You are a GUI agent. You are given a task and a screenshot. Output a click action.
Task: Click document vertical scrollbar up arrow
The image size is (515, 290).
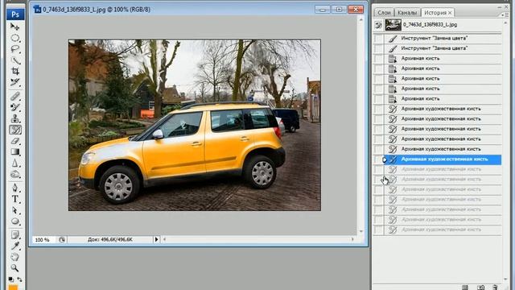coord(361,19)
